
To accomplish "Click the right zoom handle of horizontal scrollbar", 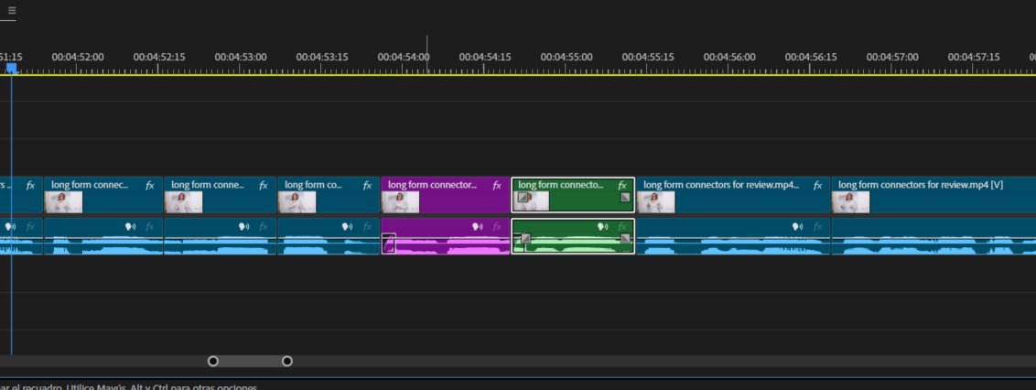I will pos(286,361).
